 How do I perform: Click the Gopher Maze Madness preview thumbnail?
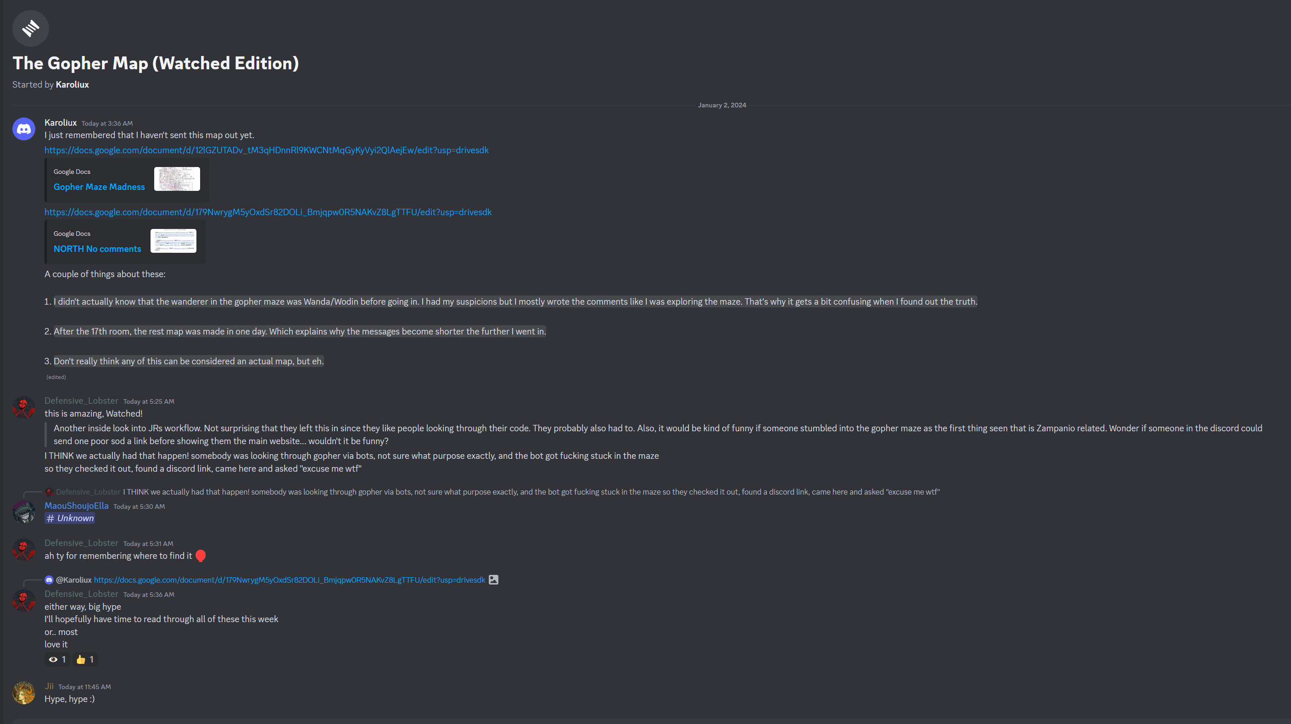click(177, 179)
